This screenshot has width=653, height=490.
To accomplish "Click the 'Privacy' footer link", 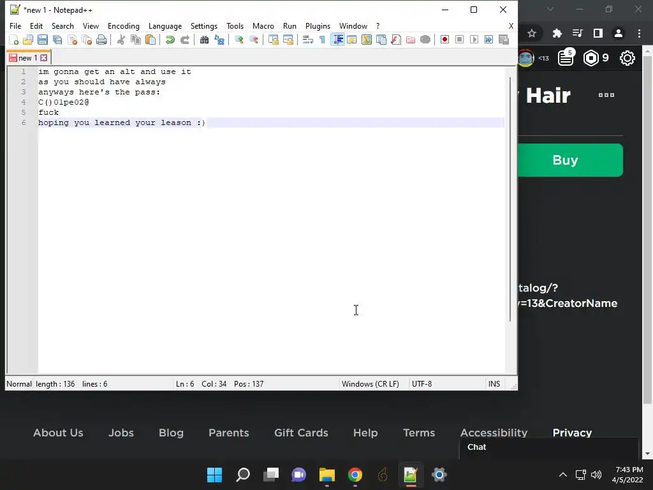I will point(572,433).
